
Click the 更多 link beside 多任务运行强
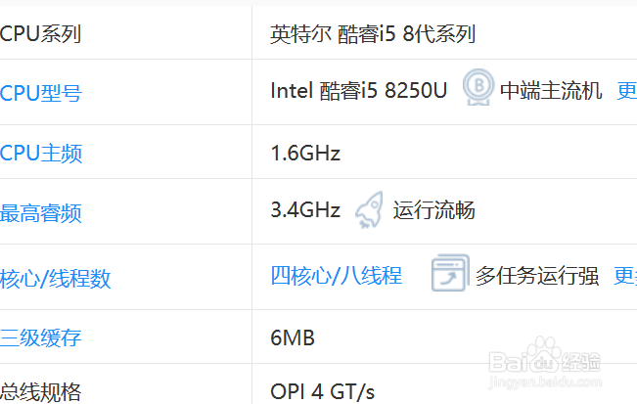624,276
